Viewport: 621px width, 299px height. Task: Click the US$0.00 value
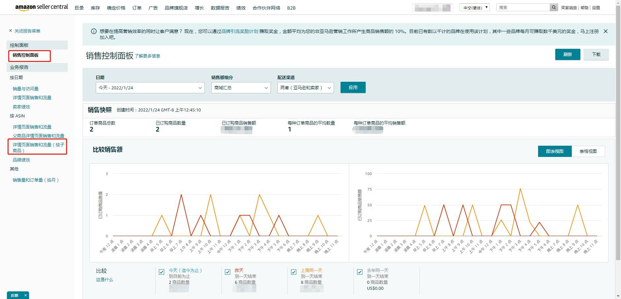point(375,288)
